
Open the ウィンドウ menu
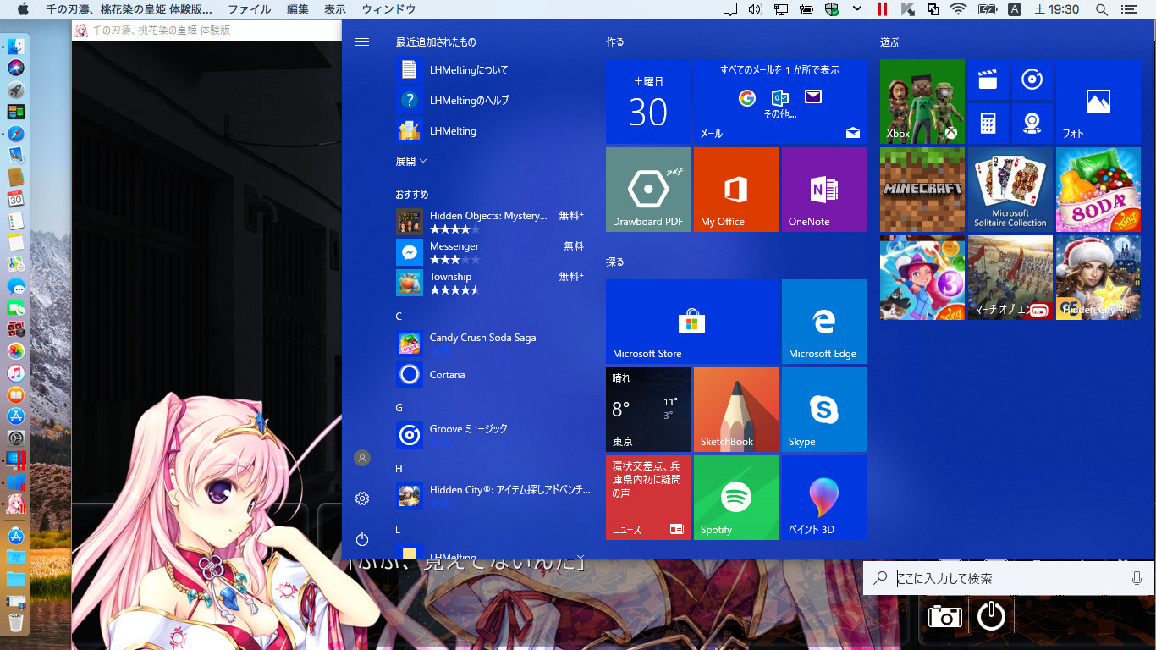pyautogui.click(x=388, y=9)
